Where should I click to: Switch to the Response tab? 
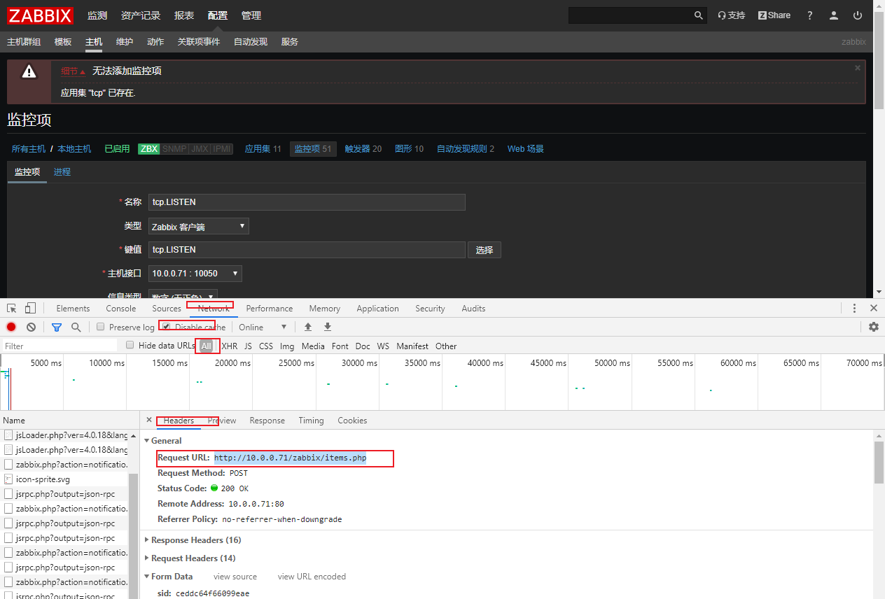tap(267, 421)
